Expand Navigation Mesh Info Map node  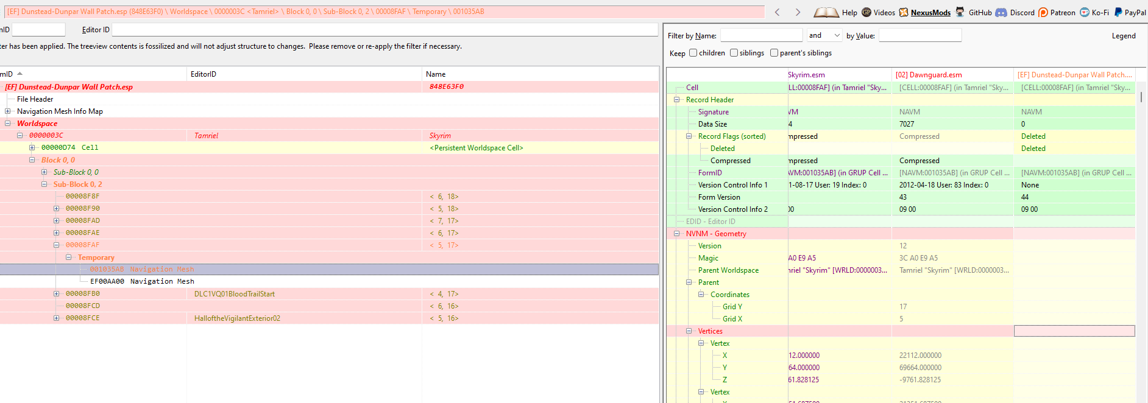(x=8, y=111)
